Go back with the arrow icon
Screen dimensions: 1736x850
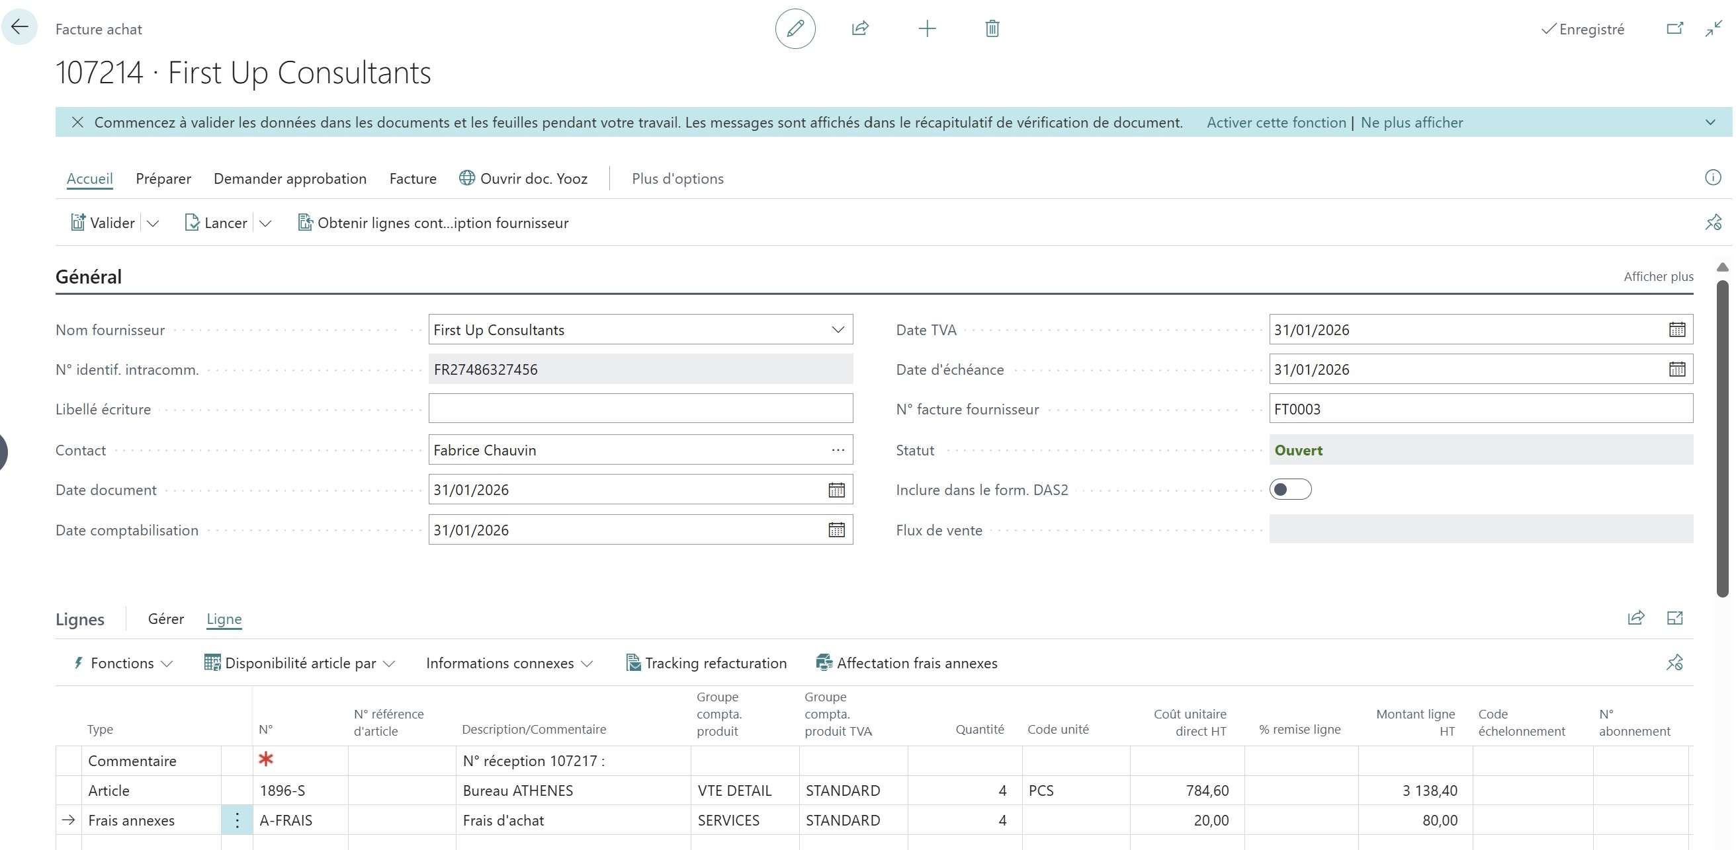pos(20,26)
